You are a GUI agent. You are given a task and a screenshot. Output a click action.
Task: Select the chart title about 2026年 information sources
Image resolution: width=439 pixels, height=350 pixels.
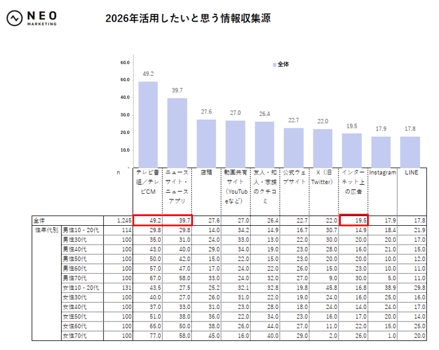[188, 18]
